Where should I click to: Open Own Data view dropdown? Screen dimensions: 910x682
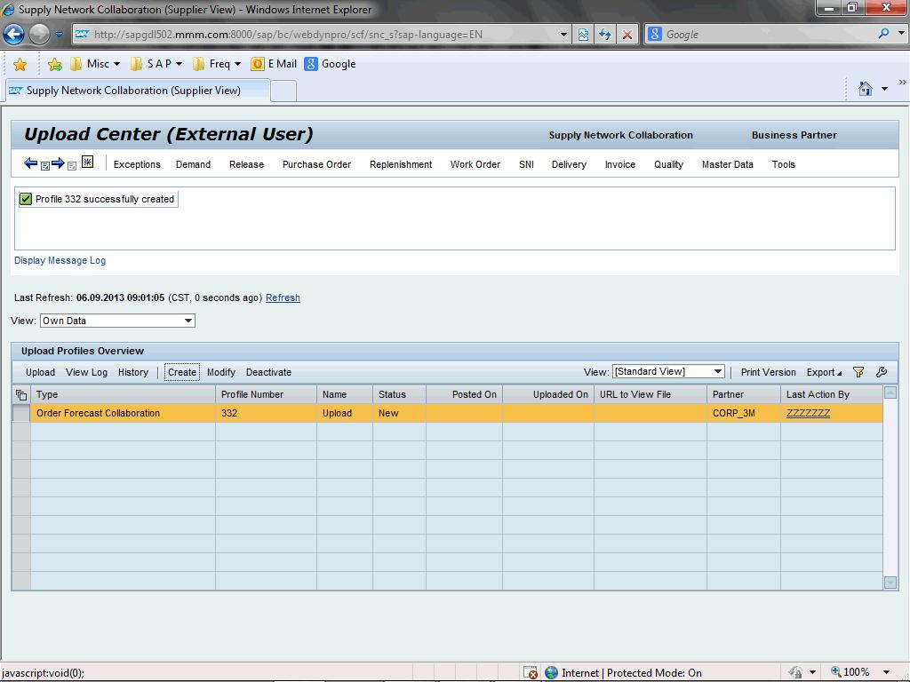pyautogui.click(x=188, y=321)
